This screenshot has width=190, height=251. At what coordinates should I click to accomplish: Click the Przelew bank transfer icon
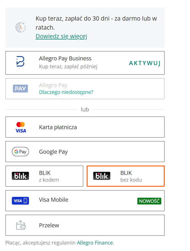click(20, 225)
